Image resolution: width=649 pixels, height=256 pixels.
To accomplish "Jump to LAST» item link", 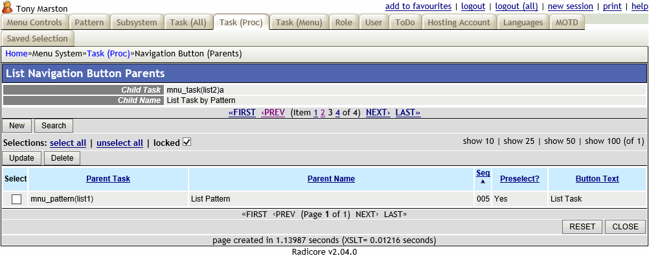I will click(408, 113).
